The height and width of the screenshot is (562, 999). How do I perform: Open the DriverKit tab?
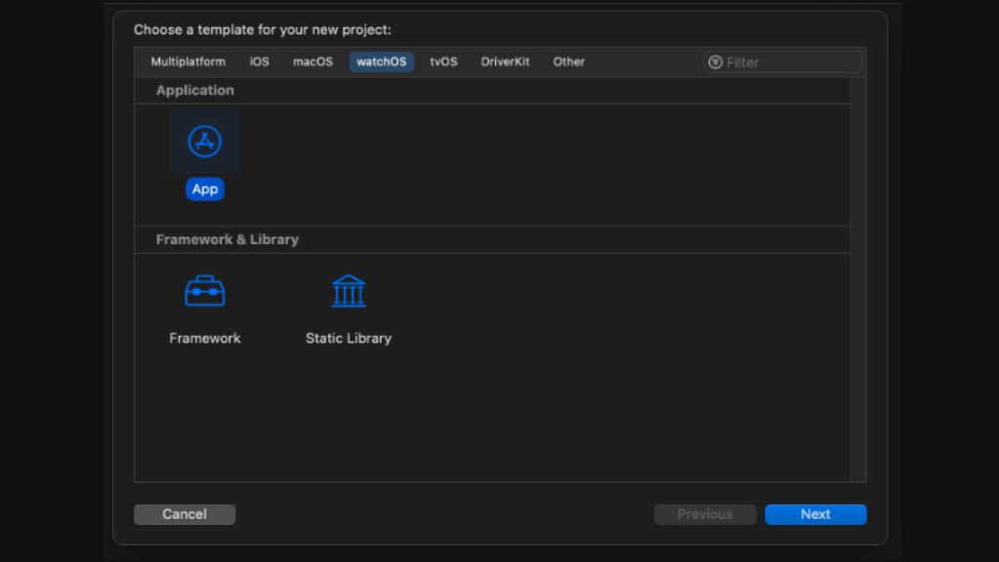(x=505, y=61)
